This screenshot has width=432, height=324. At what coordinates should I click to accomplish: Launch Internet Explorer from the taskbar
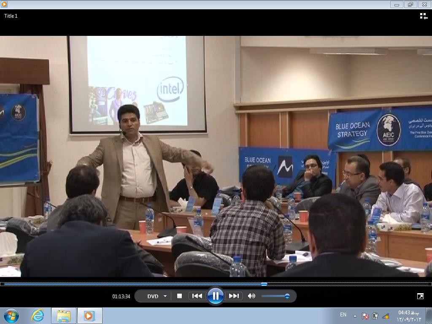(x=38, y=316)
